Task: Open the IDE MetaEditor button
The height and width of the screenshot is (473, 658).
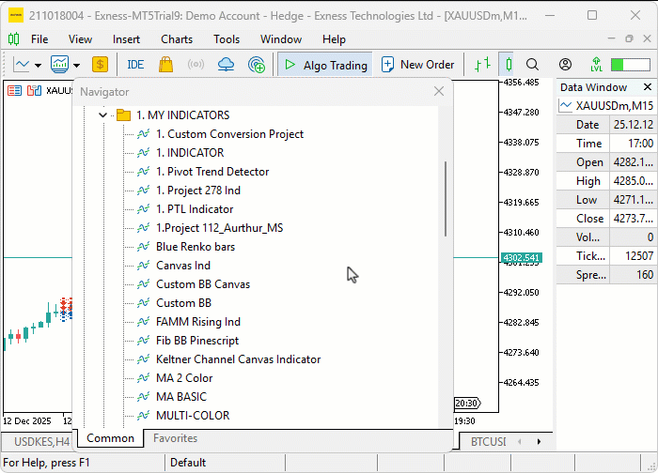Action: [135, 65]
